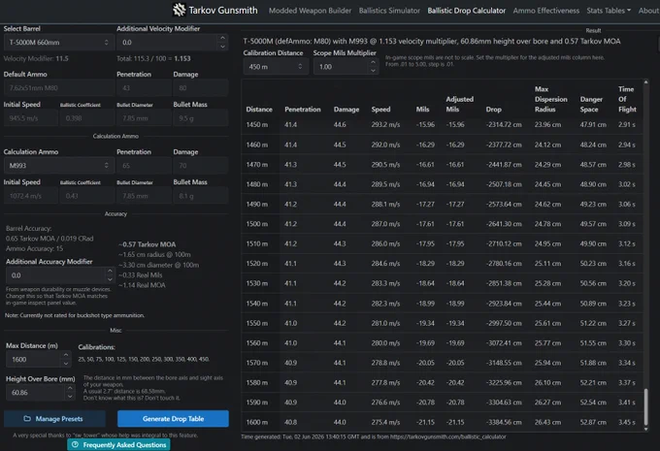Decrease the Additional Accuracy Modifier value
This screenshot has height=451, width=660.
point(110,279)
